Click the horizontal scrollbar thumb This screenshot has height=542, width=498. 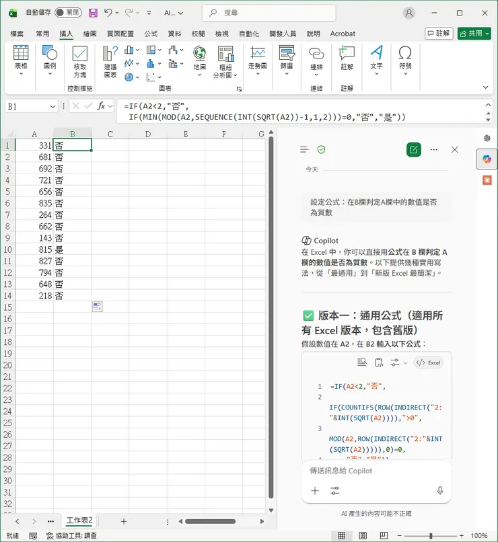click(x=210, y=521)
